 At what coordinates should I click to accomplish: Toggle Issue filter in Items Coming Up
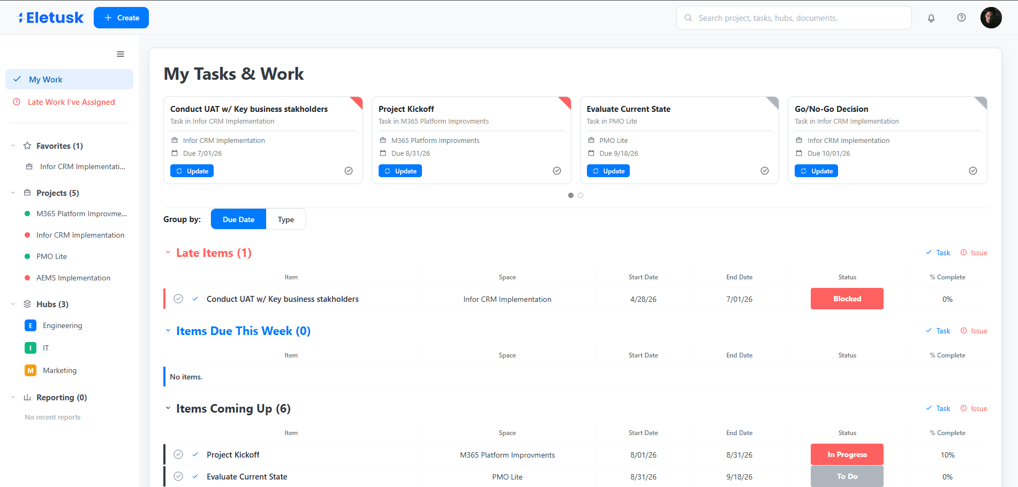(x=974, y=408)
